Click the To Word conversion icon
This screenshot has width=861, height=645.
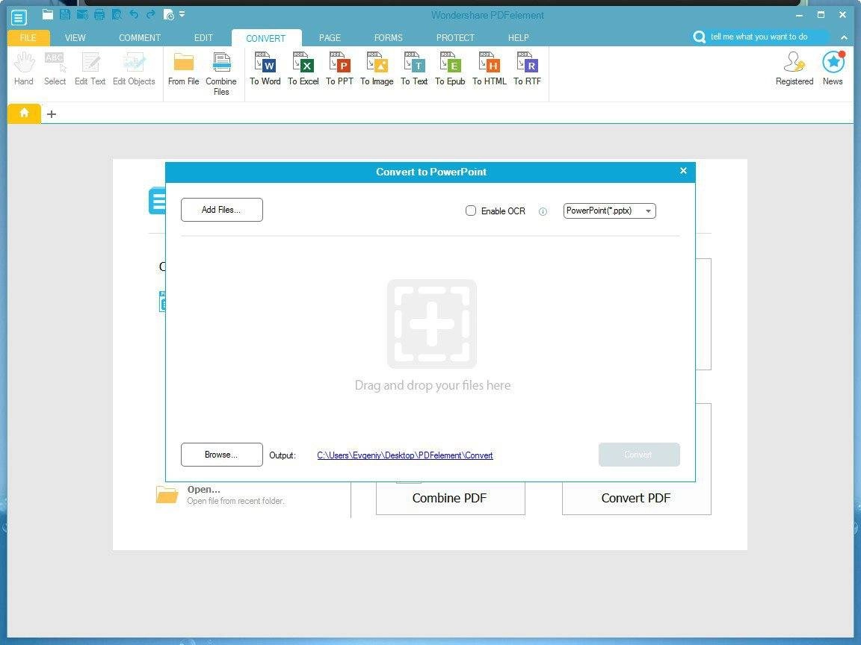point(265,69)
